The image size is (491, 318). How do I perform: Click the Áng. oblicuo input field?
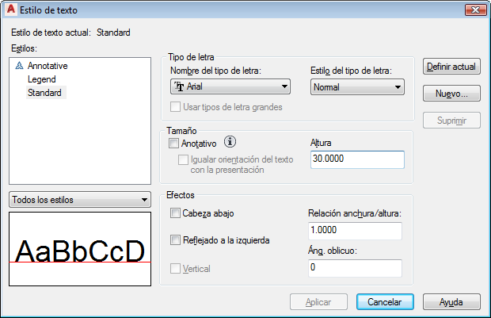(355, 268)
